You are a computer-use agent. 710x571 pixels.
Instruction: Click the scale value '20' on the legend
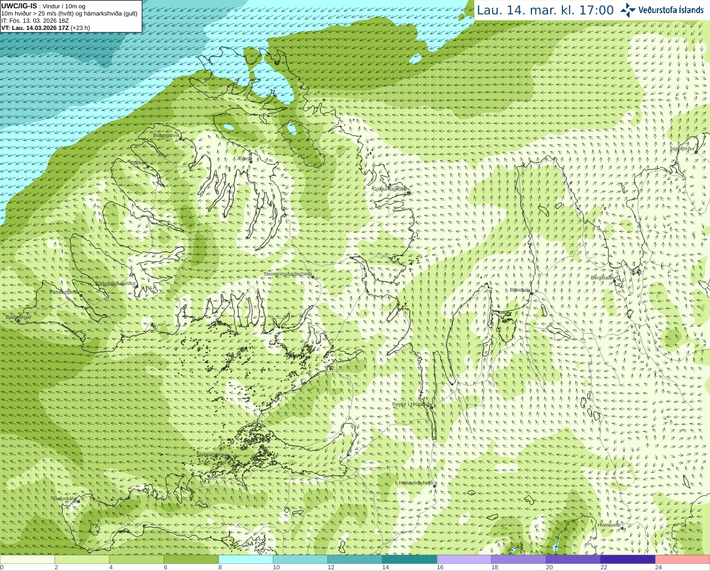click(549, 567)
